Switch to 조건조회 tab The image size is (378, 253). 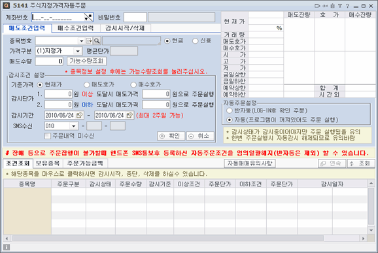[18, 163]
